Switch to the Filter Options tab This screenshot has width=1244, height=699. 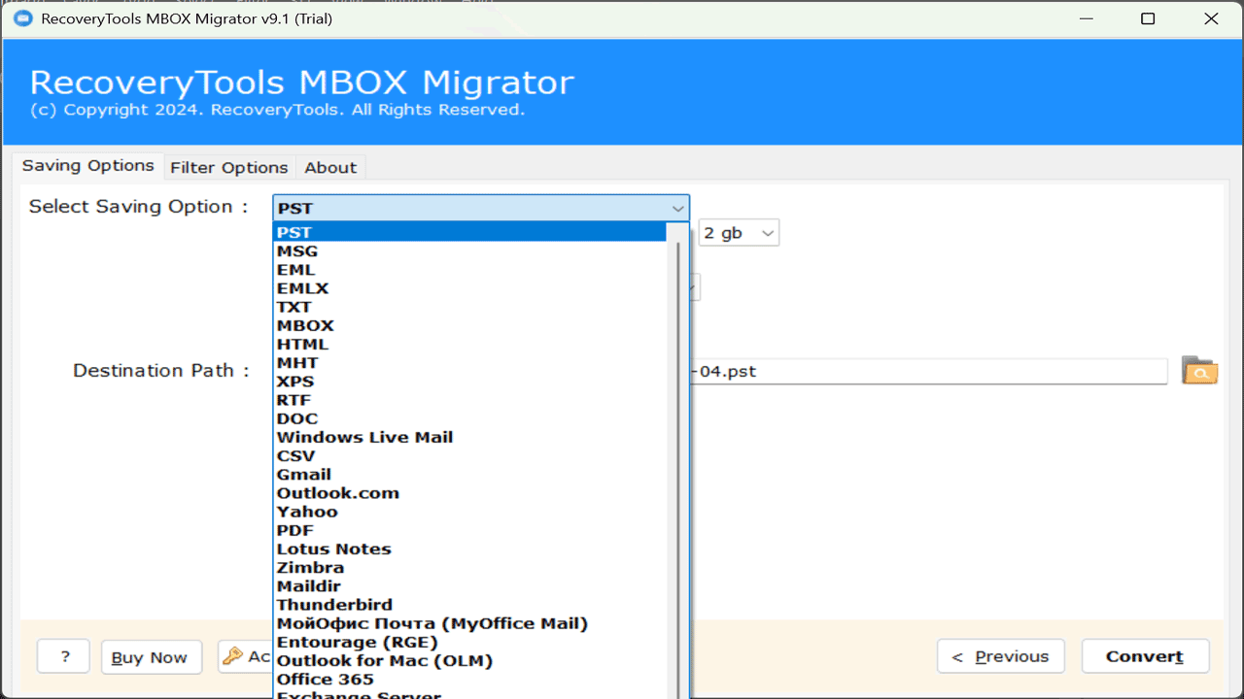pyautogui.click(x=229, y=167)
